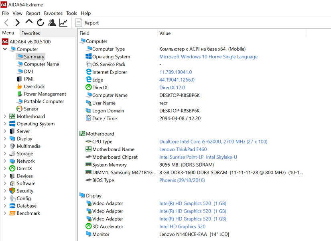The height and width of the screenshot is (241, 331).
Task: Select Portable Computer in the tree
Action: click(x=44, y=102)
